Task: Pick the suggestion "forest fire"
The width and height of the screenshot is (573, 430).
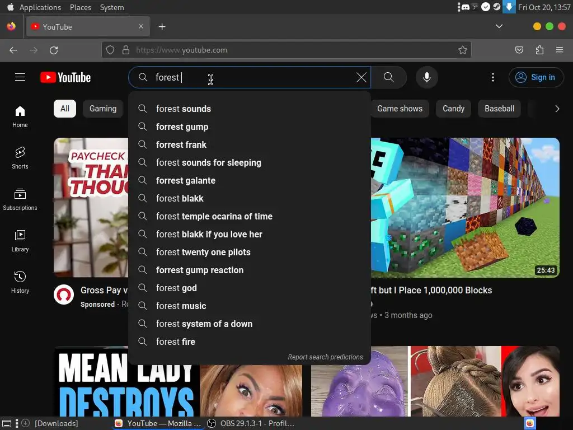Action: point(249,342)
